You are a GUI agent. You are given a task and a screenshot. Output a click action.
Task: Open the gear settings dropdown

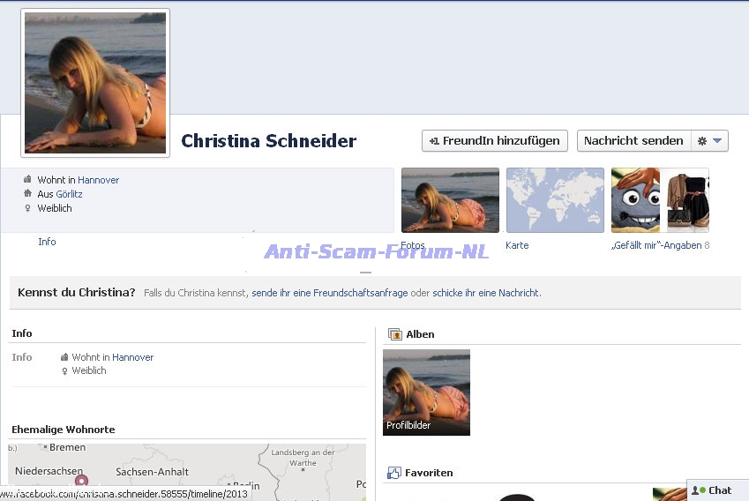[x=709, y=141]
